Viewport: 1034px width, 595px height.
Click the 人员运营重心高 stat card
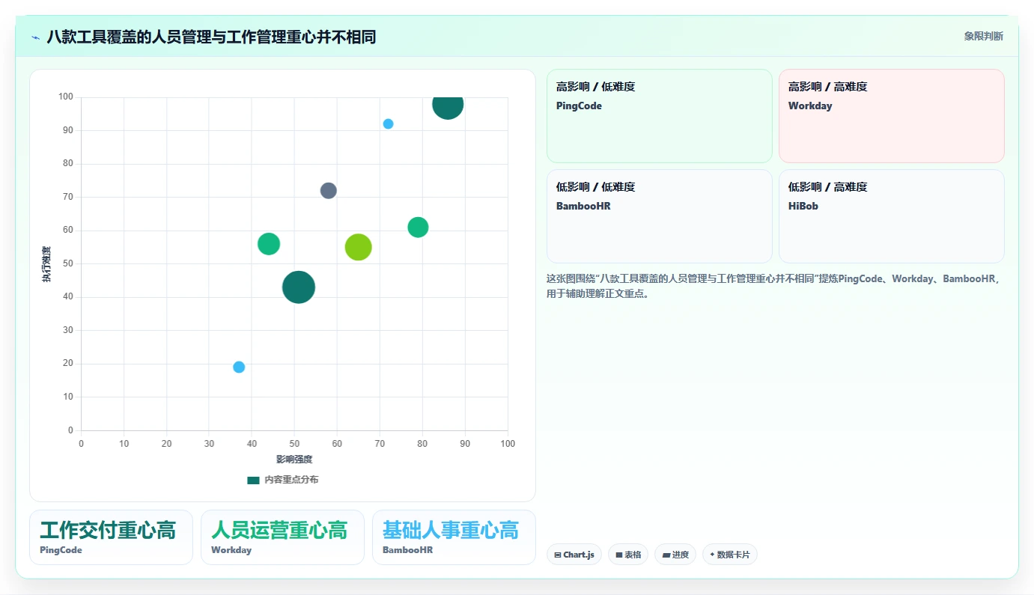(282, 537)
